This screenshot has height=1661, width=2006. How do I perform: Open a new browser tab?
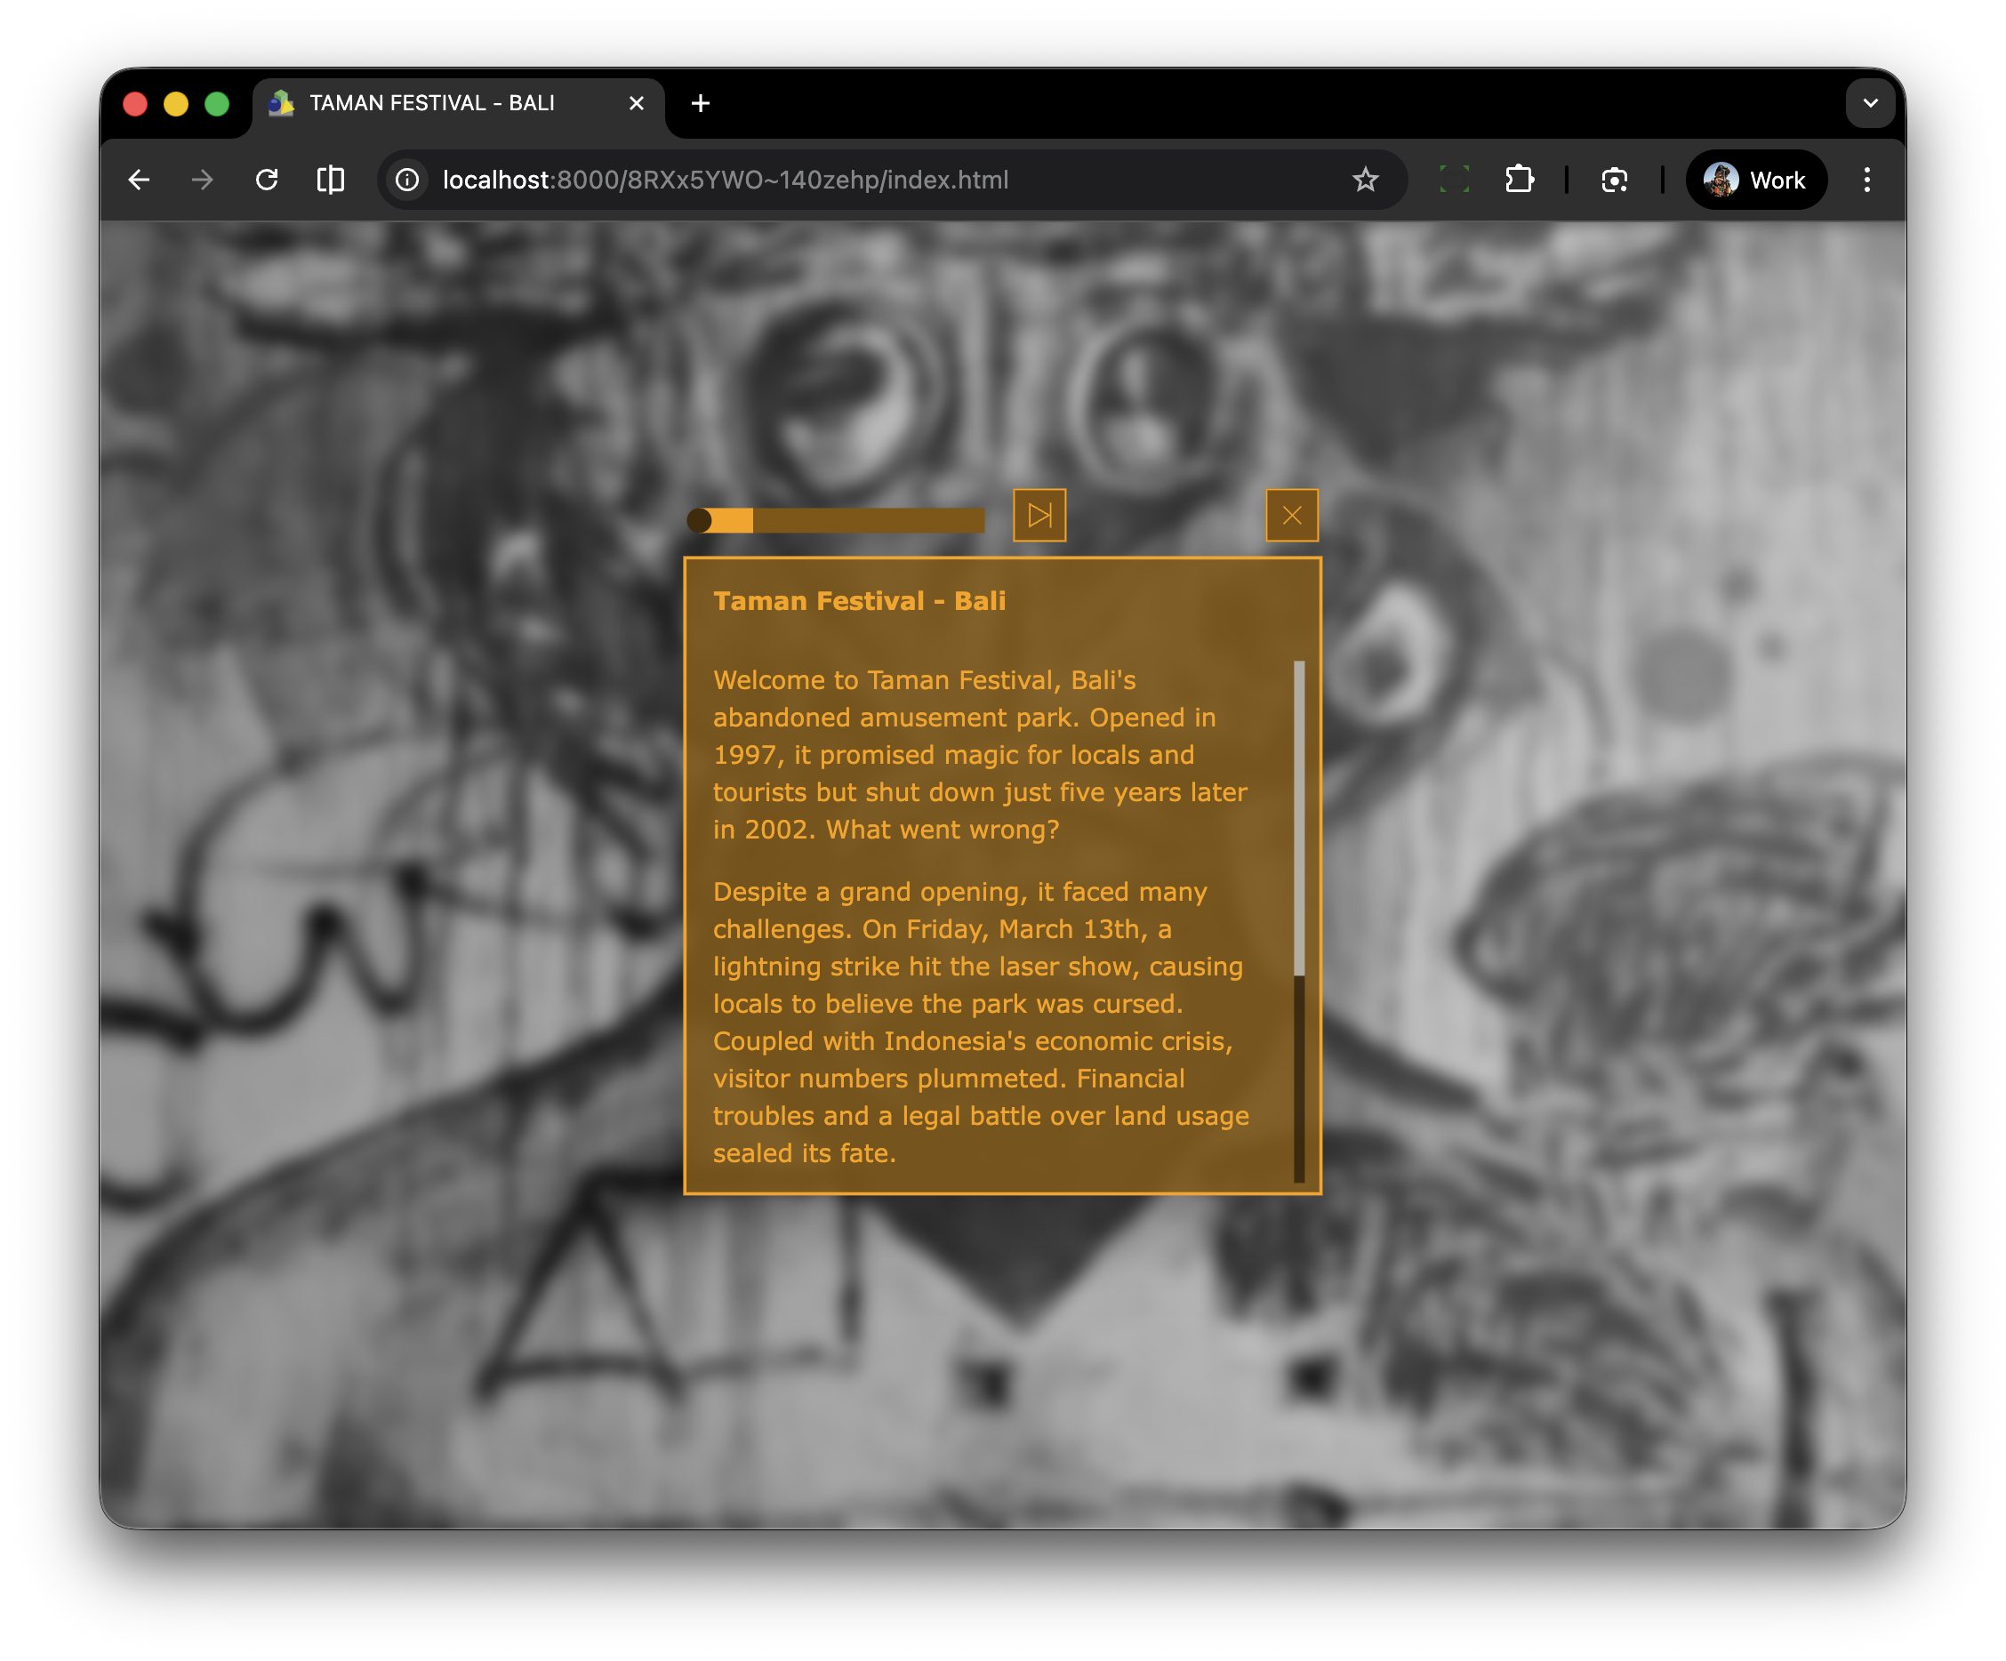point(700,103)
